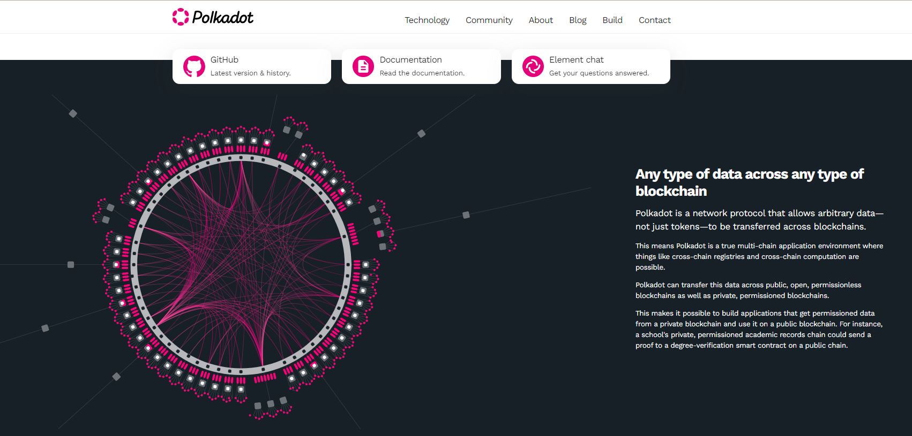Open the Element chat card title
912x436 pixels.
point(577,60)
